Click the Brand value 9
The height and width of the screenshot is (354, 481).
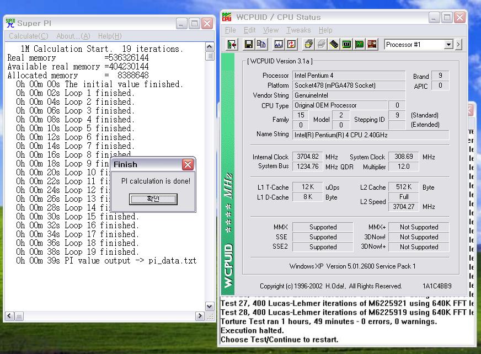[x=440, y=76]
